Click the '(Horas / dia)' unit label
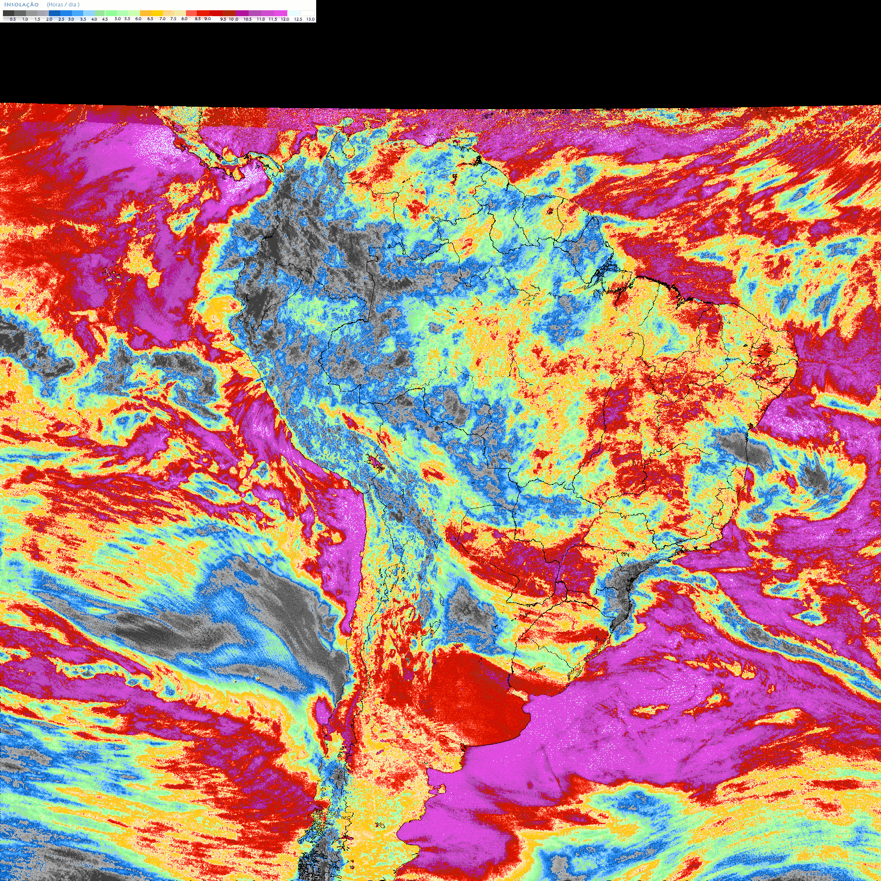Screen dimensions: 881x881 click(x=63, y=4)
